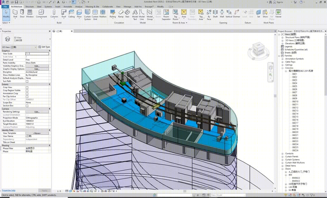327x198 pixels.
Task: Click the Save icon in quick access toolbar
Action: pyautogui.click(x=17, y=2)
